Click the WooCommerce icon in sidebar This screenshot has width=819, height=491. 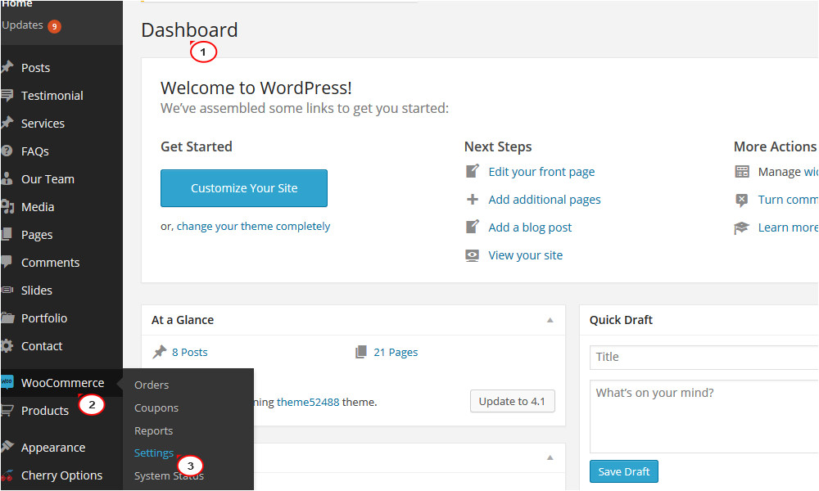(x=7, y=382)
